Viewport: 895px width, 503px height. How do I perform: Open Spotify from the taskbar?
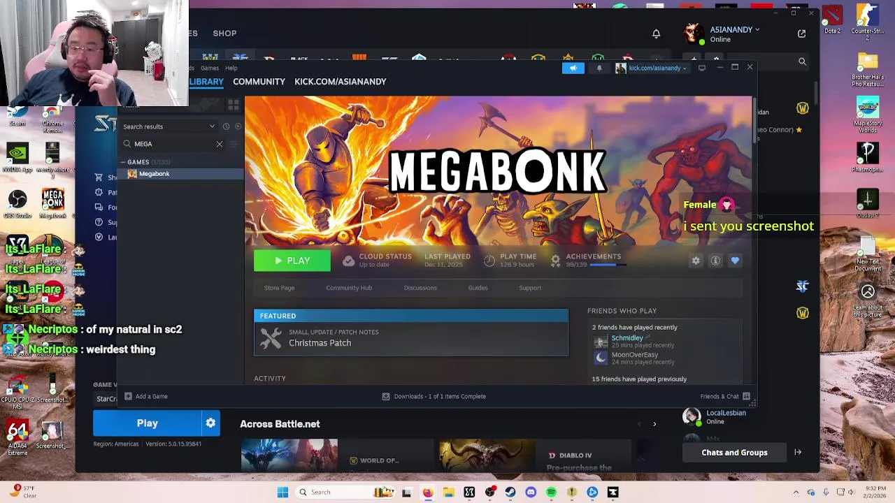pyautogui.click(x=552, y=493)
